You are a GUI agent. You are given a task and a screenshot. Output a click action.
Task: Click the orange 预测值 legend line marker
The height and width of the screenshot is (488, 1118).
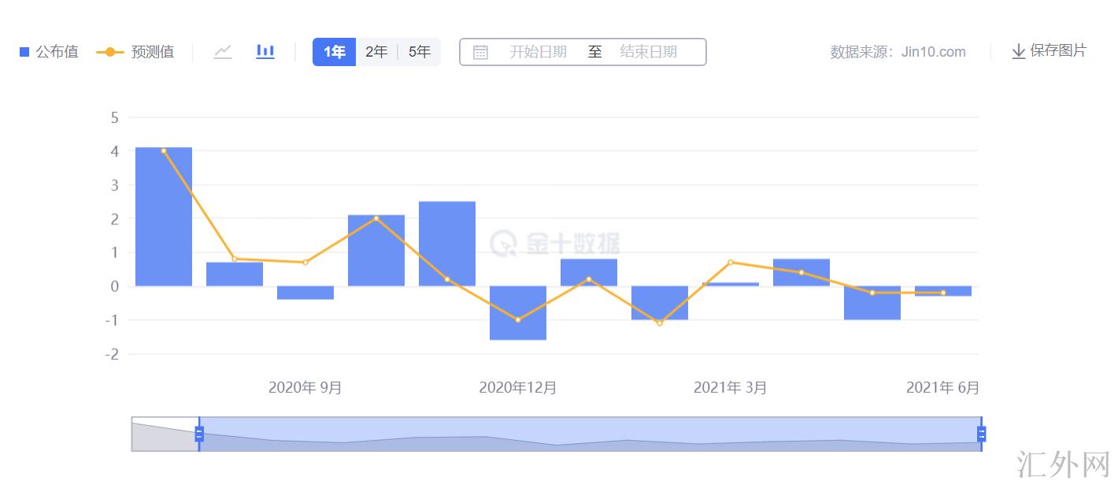click(x=109, y=52)
